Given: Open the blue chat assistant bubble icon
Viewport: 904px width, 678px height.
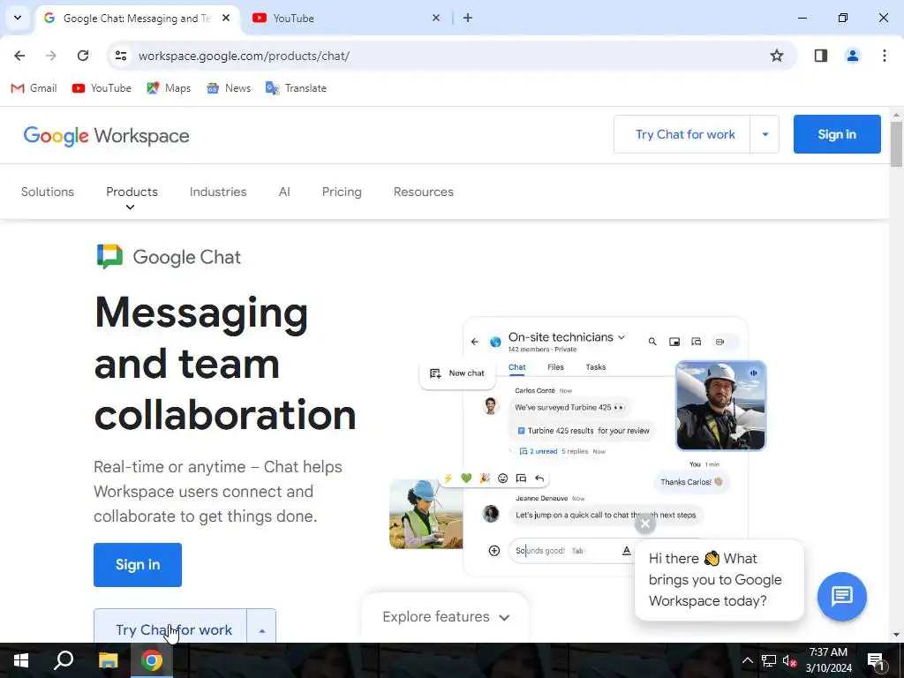Looking at the screenshot, I should pyautogui.click(x=841, y=596).
